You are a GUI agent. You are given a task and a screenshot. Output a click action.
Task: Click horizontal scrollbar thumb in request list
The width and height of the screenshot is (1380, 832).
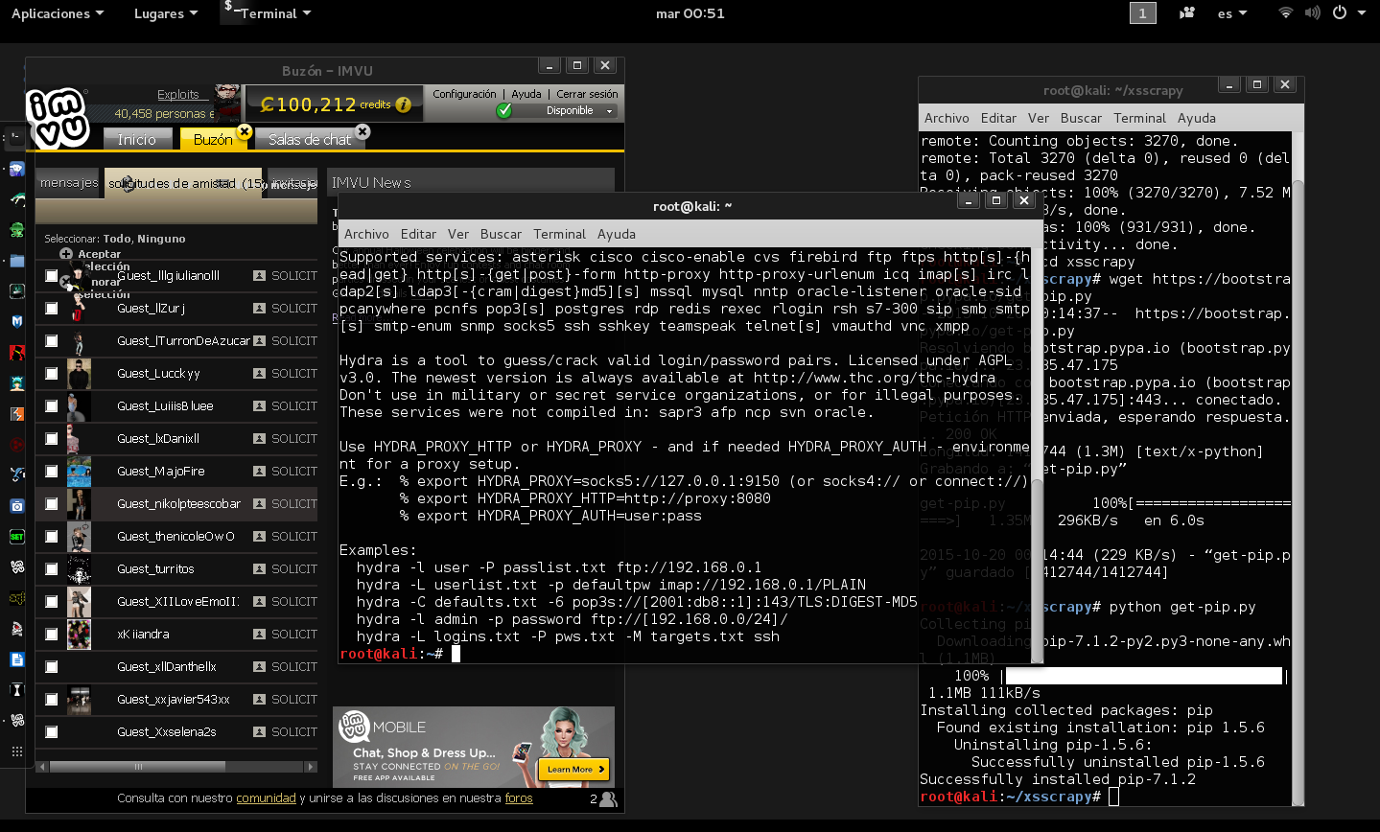coord(138,767)
